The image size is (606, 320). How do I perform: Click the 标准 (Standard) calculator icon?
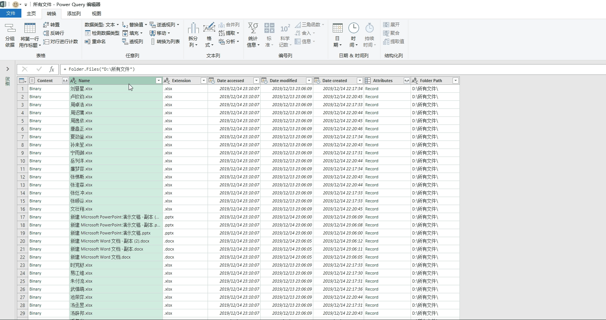(269, 28)
